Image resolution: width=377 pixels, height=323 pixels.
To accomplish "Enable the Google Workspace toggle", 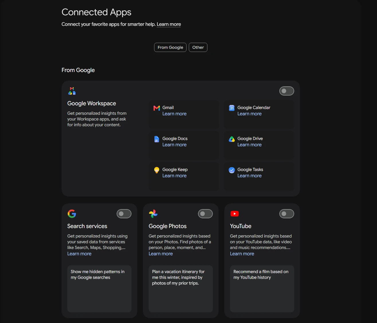I will click(287, 91).
